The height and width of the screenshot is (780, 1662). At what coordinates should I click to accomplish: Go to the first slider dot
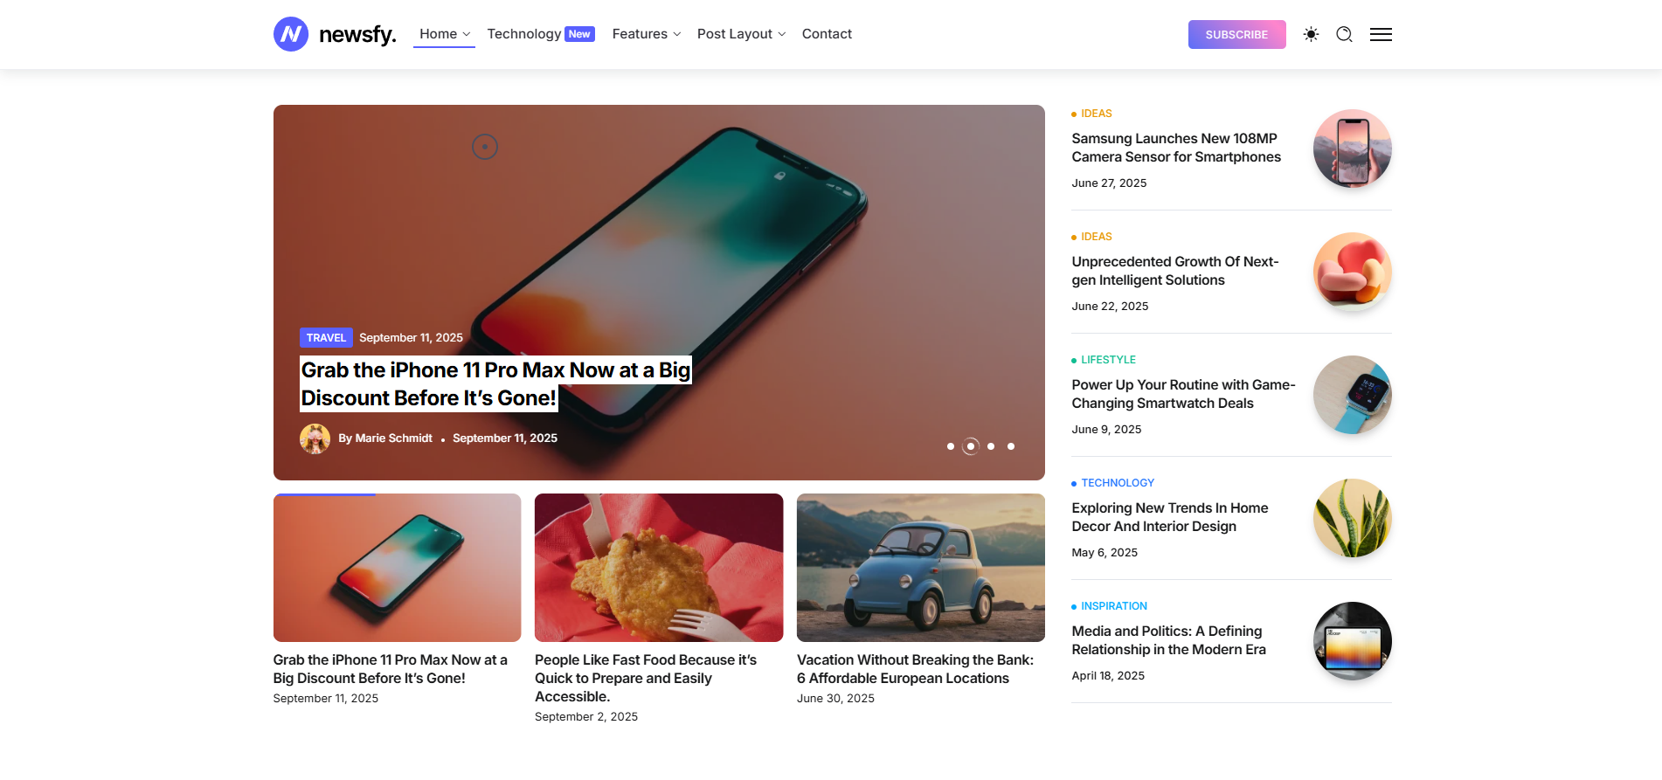(x=951, y=446)
